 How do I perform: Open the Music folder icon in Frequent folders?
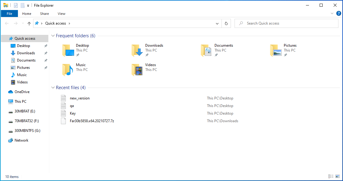[x=68, y=70]
